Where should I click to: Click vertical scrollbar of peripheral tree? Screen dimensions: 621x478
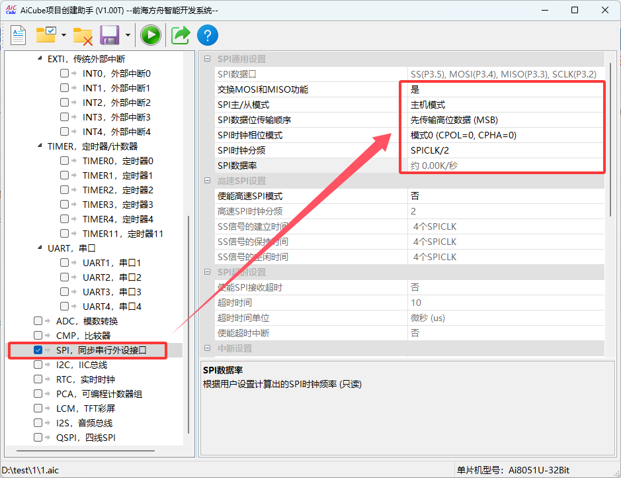pyautogui.click(x=188, y=324)
